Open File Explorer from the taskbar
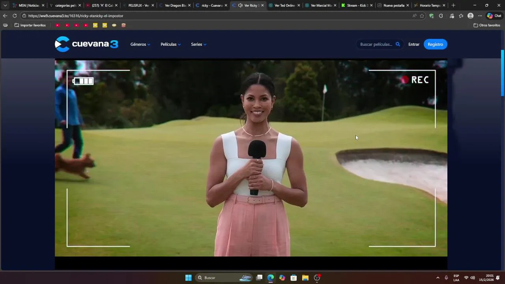The image size is (505, 284). (x=305, y=278)
